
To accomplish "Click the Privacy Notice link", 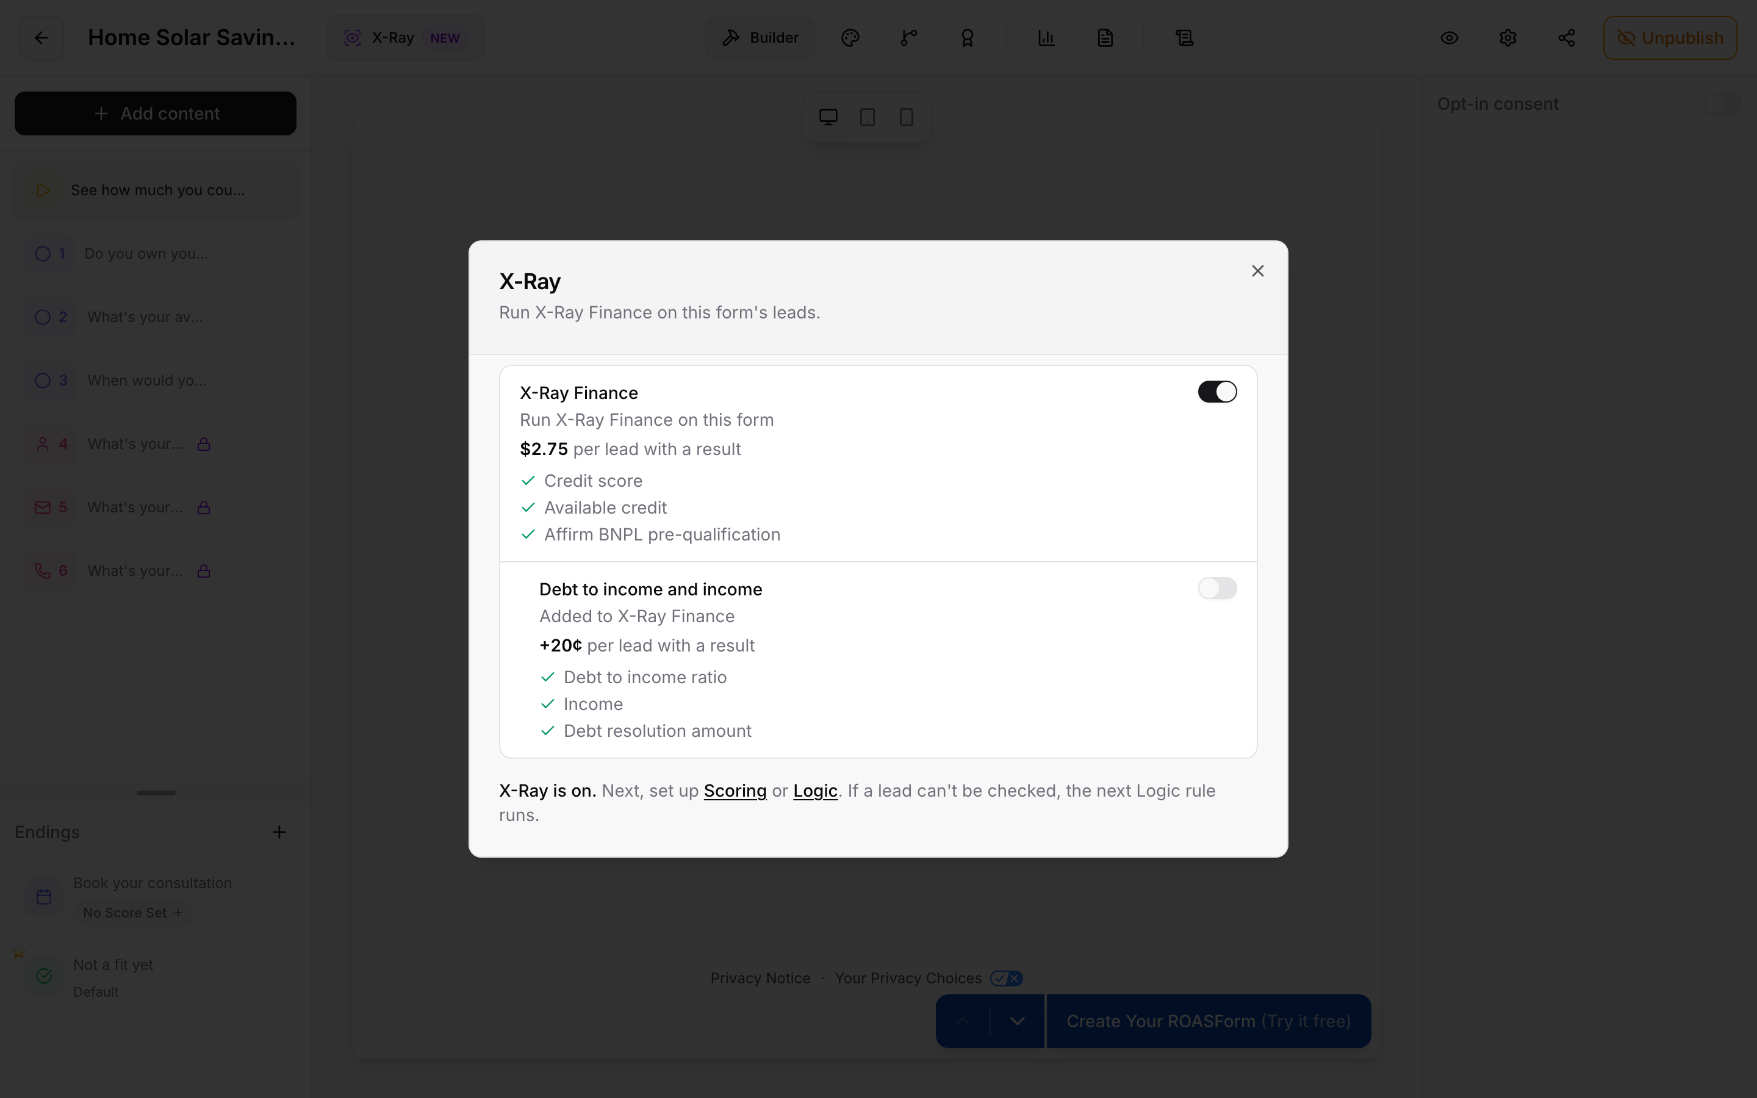I will pos(760,978).
